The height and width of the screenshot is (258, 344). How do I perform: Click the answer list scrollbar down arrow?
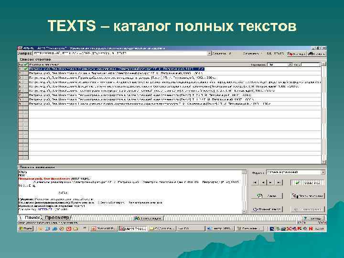[x=323, y=162]
